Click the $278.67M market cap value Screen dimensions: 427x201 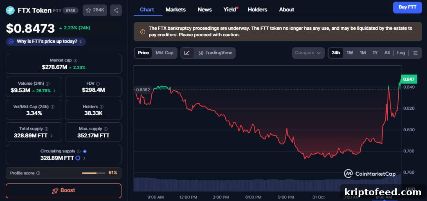(x=54, y=67)
